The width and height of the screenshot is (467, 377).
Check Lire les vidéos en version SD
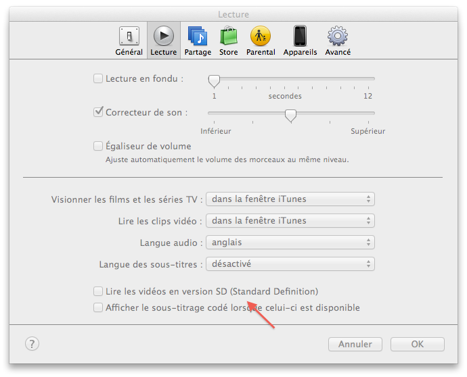[x=98, y=291]
